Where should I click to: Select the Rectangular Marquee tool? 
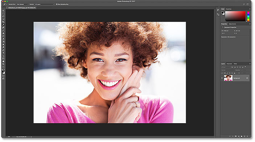pyautogui.click(x=3, y=13)
